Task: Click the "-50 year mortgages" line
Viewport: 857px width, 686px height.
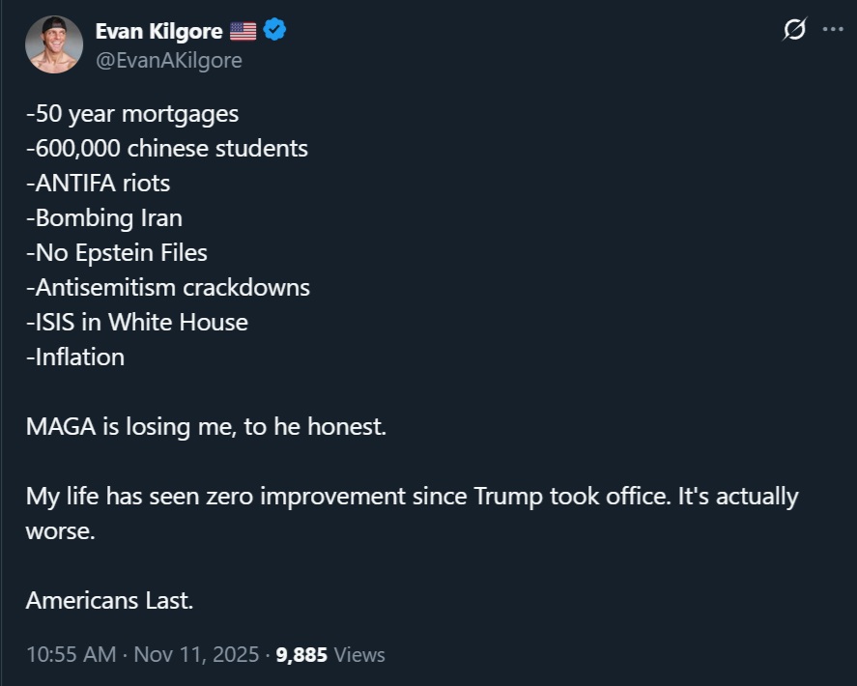Action: [x=132, y=113]
